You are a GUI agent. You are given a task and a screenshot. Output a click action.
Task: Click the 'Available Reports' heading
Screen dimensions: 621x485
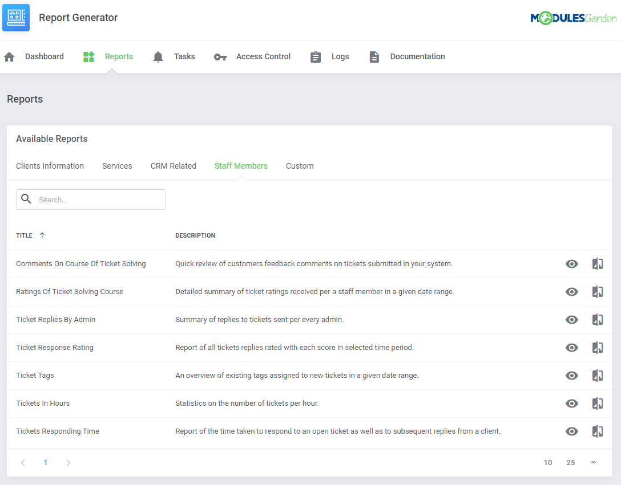[51, 139]
